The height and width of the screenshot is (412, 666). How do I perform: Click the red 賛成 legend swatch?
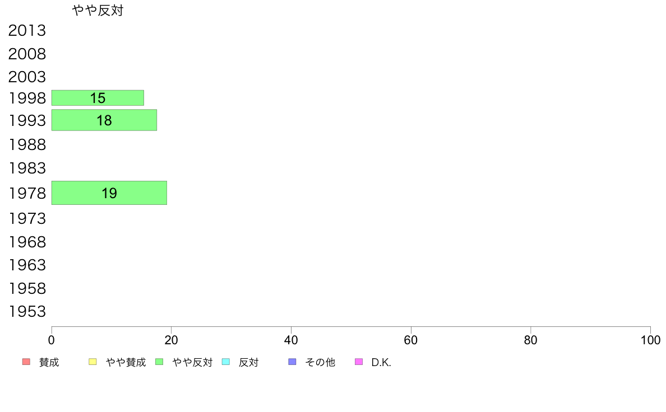point(26,362)
